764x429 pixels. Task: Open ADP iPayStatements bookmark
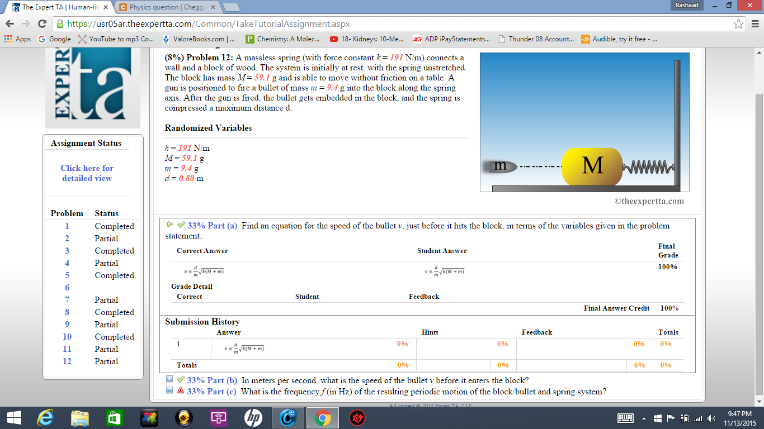[x=451, y=39]
